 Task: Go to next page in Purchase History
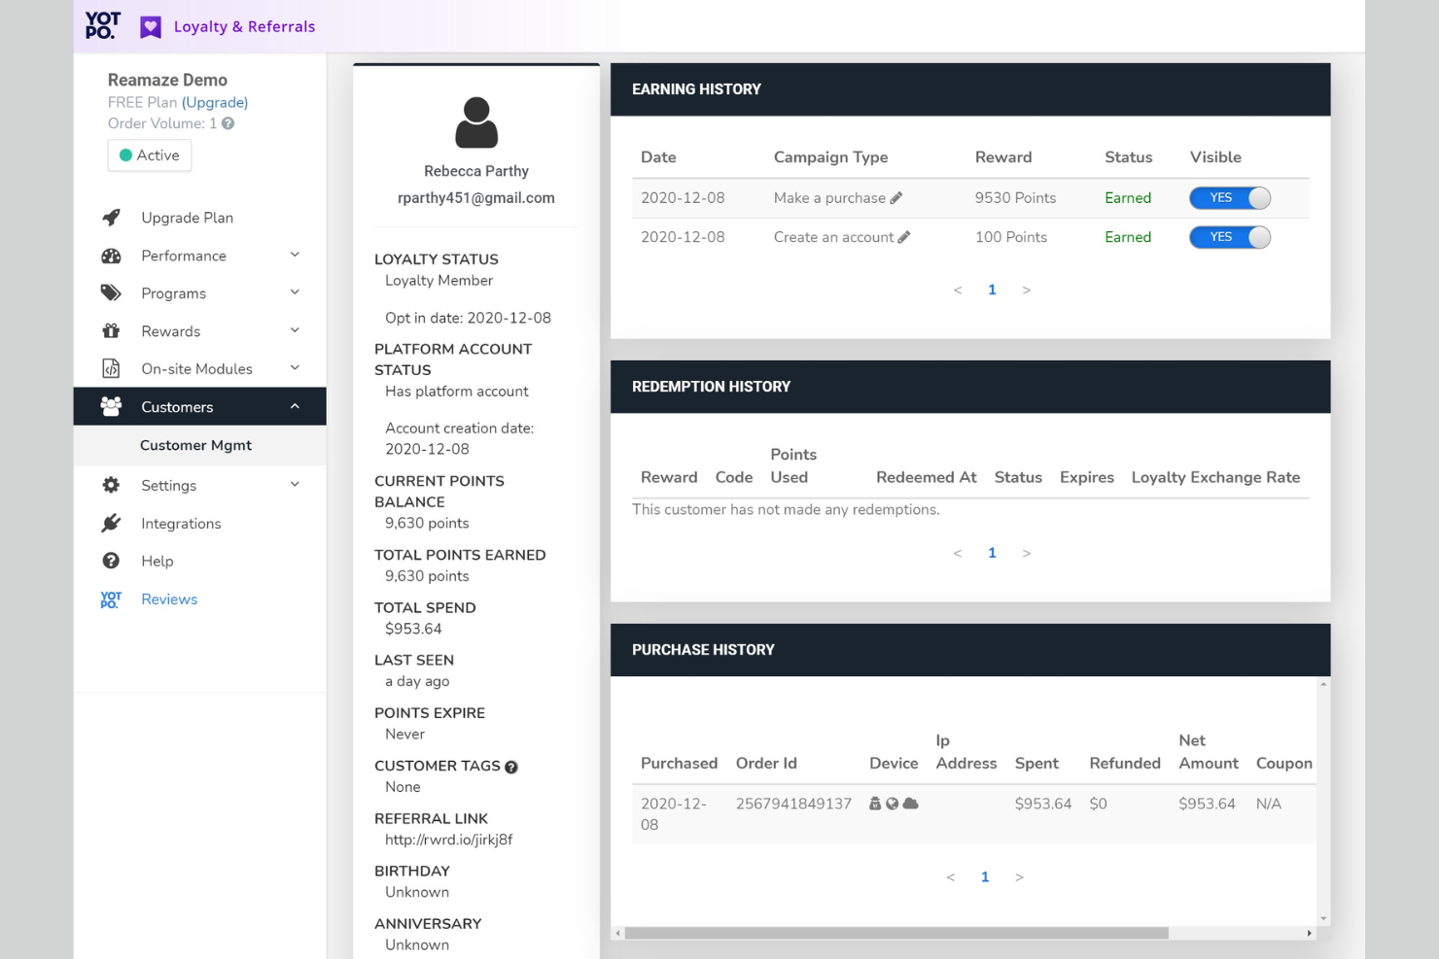1019,877
